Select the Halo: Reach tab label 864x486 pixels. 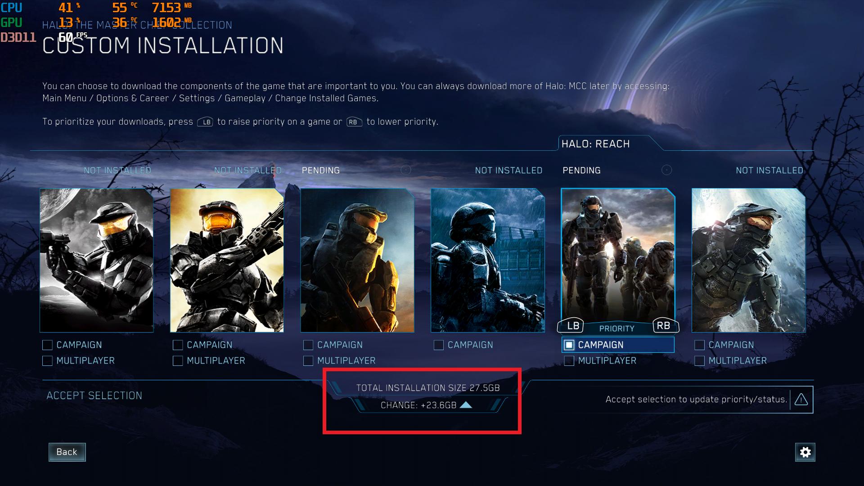595,144
